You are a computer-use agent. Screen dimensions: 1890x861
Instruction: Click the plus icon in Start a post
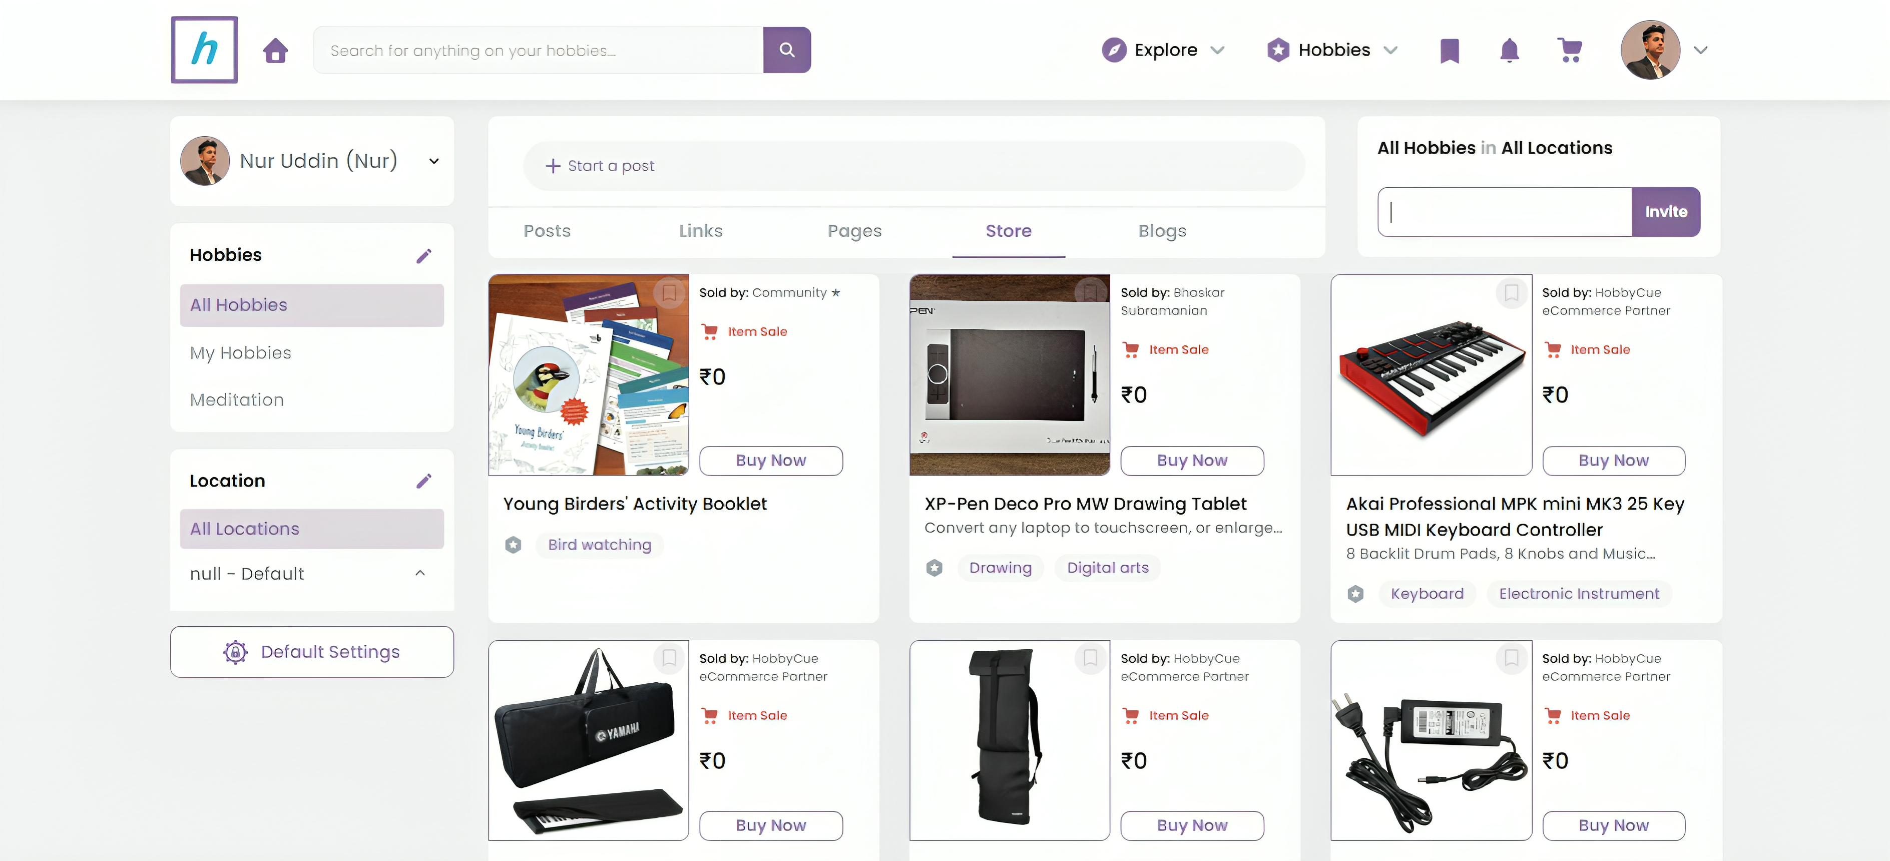pyautogui.click(x=553, y=166)
